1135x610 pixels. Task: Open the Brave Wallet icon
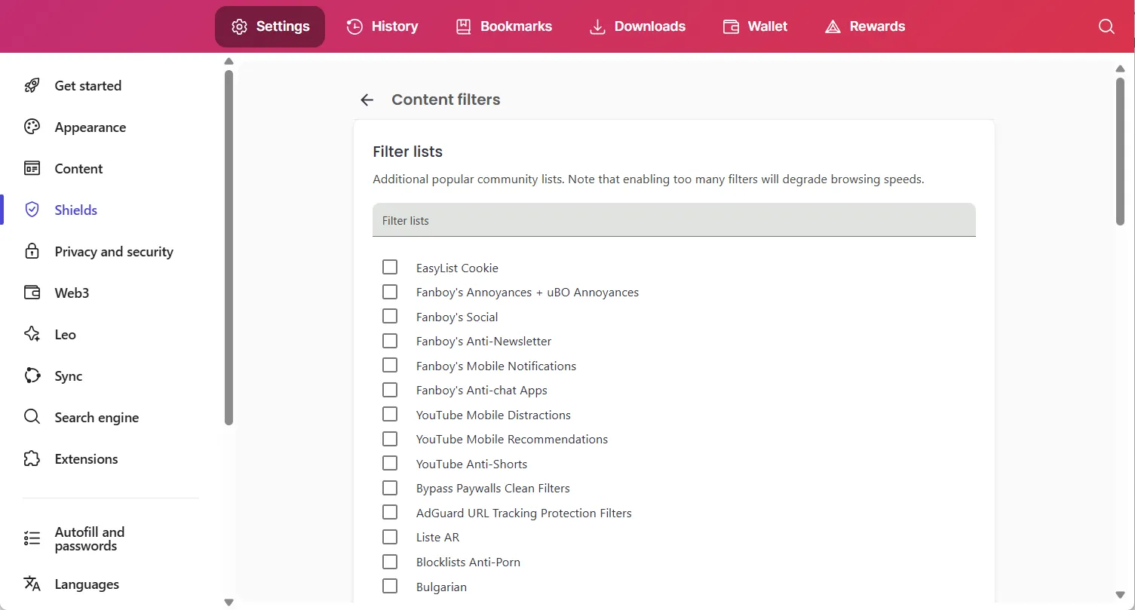pyautogui.click(x=731, y=26)
